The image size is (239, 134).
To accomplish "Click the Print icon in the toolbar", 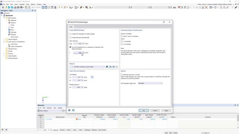I will pyautogui.click(x=21, y=7).
